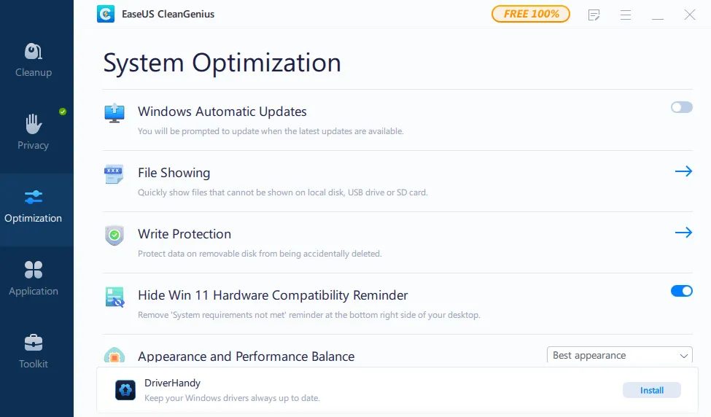Open the hamburger menu in title bar
Viewport: 711px width, 417px height.
[626, 15]
